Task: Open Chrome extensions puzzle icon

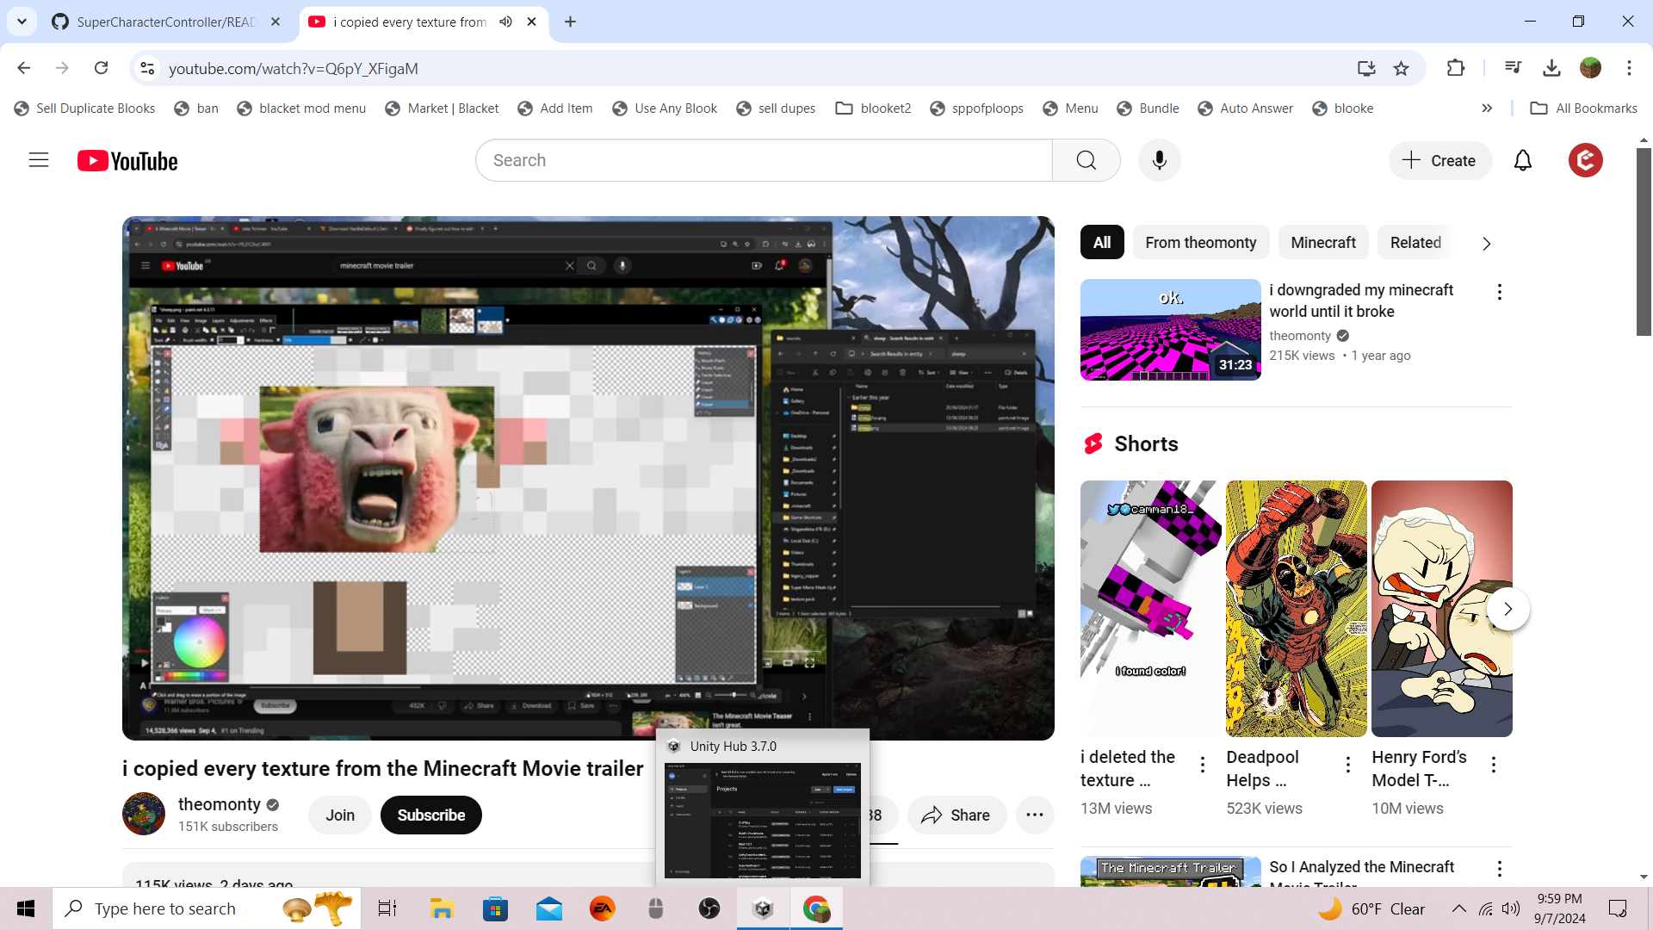Action: click(x=1455, y=68)
